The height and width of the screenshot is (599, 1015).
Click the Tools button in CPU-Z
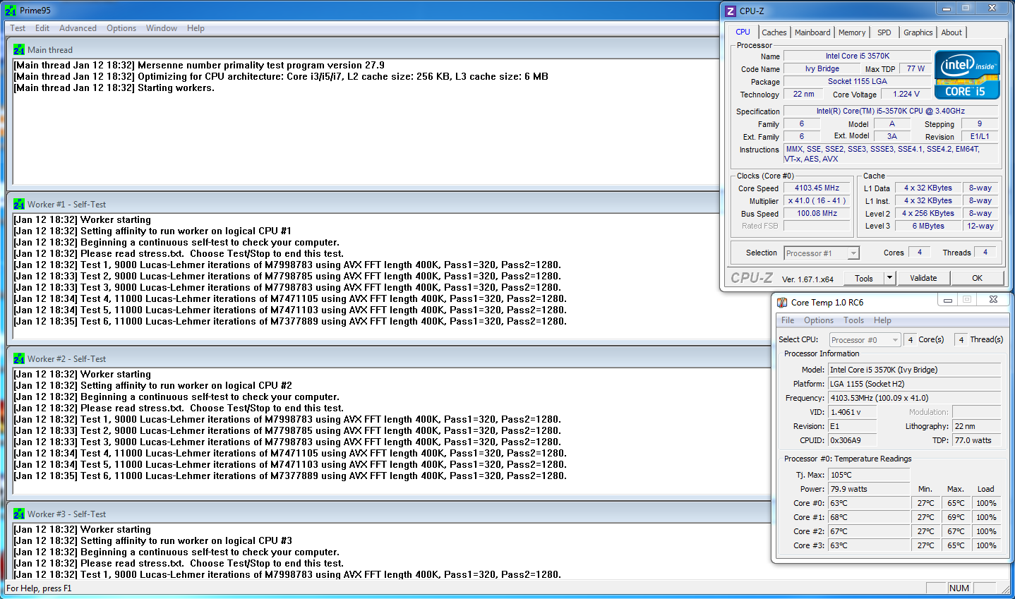tap(864, 278)
